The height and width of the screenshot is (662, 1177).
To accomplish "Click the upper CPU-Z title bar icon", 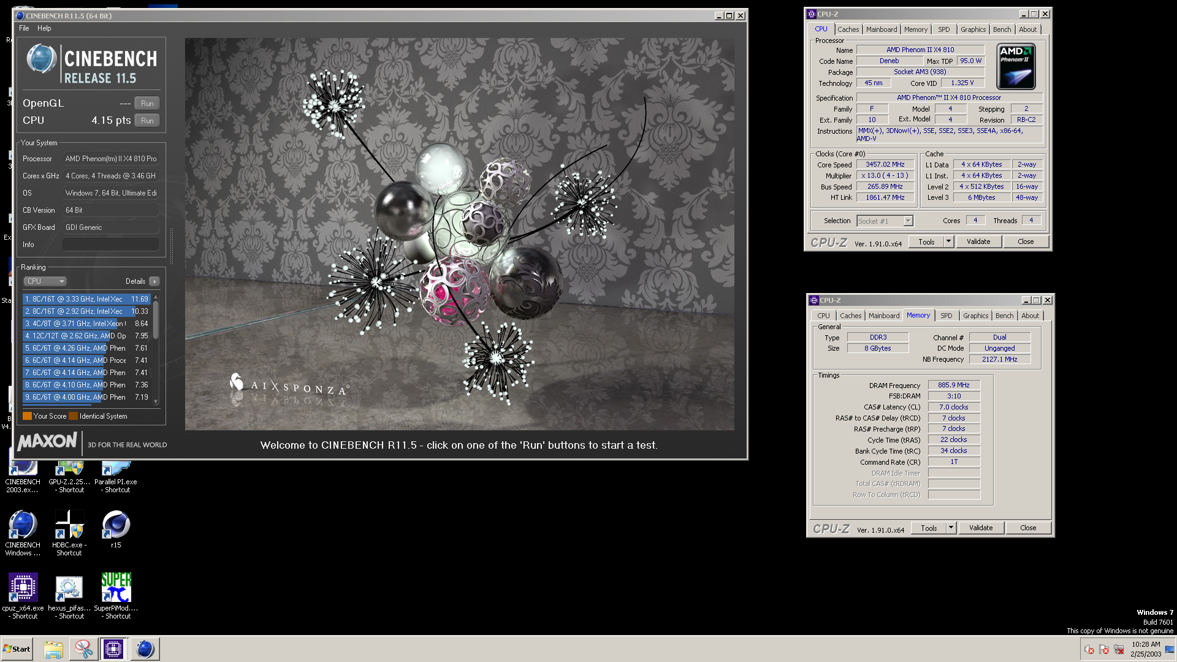I will point(812,14).
